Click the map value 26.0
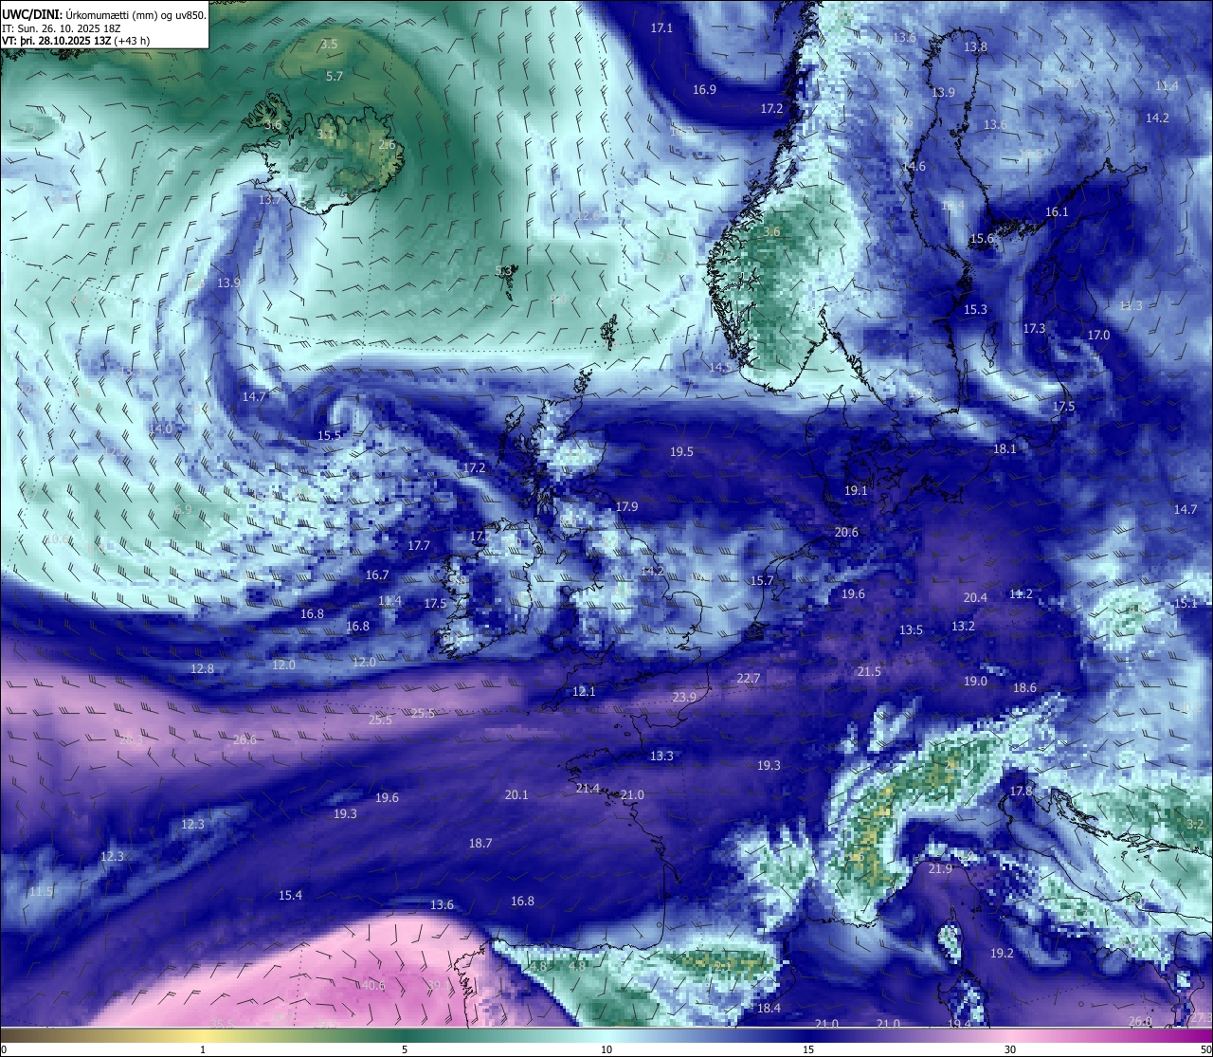Viewport: 1213px width, 1057px height. click(x=1140, y=1022)
